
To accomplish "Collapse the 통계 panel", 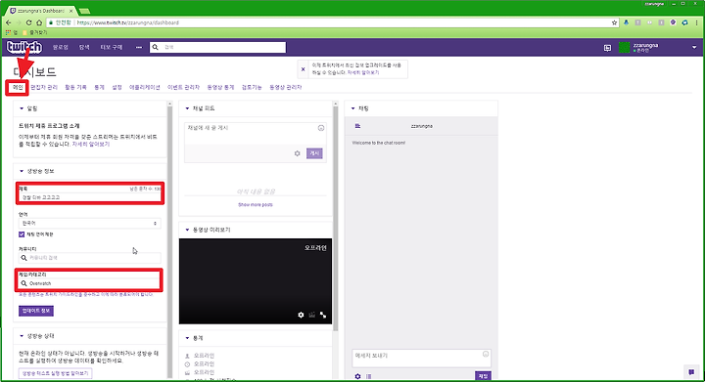I will 187,338.
